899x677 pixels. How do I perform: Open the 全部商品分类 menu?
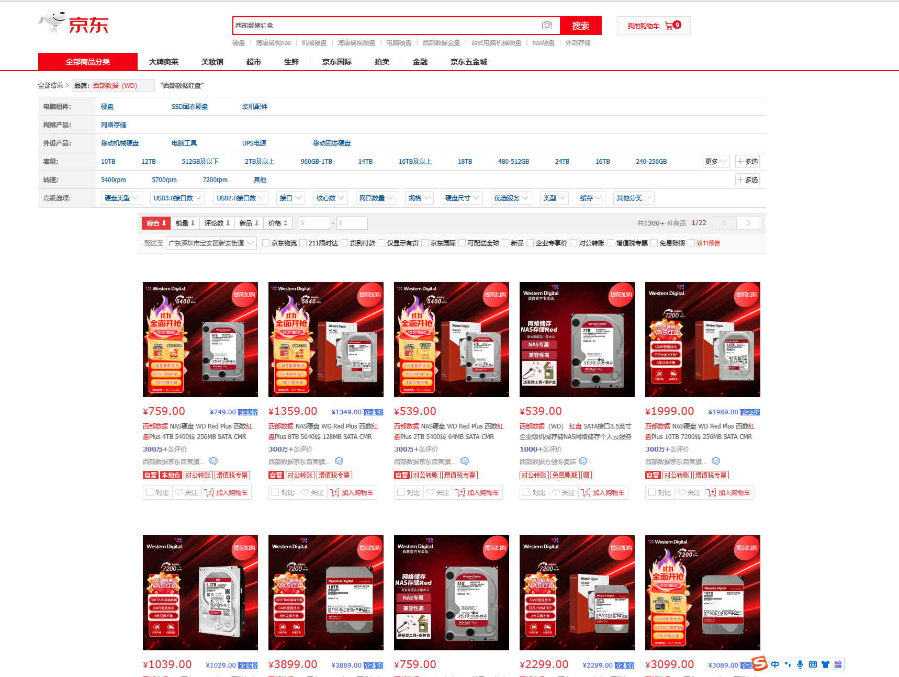pyautogui.click(x=88, y=62)
